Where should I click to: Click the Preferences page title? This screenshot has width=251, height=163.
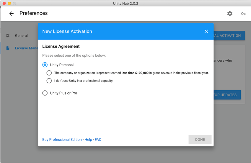click(34, 13)
